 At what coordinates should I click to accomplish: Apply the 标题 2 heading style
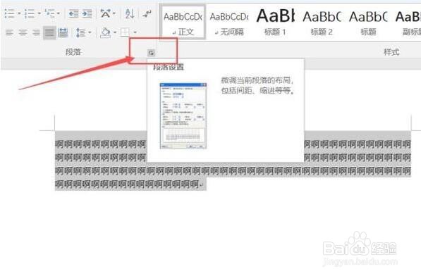(322, 23)
